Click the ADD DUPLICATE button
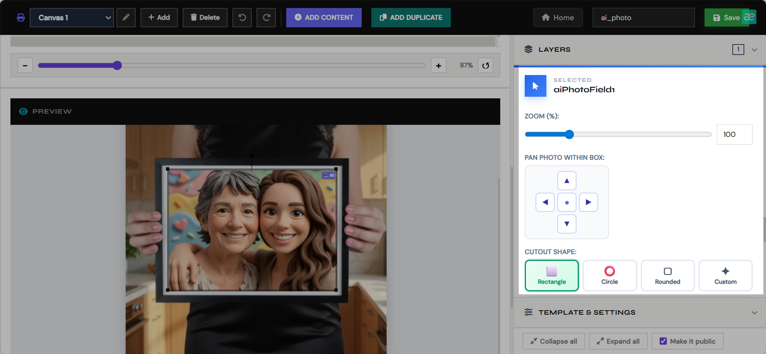This screenshot has width=766, height=354. (x=411, y=18)
